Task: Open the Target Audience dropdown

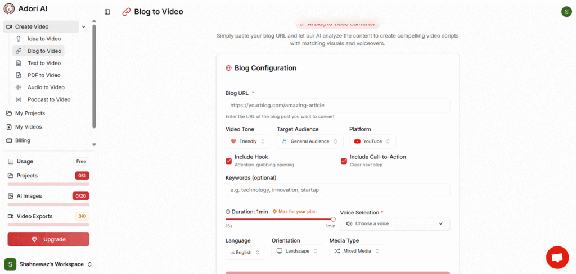Action: [x=310, y=141]
